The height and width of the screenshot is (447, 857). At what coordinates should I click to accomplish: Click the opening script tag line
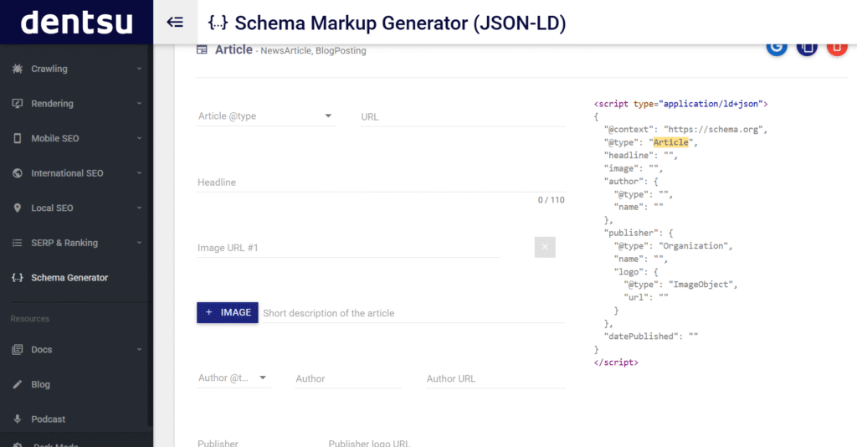[x=681, y=104]
